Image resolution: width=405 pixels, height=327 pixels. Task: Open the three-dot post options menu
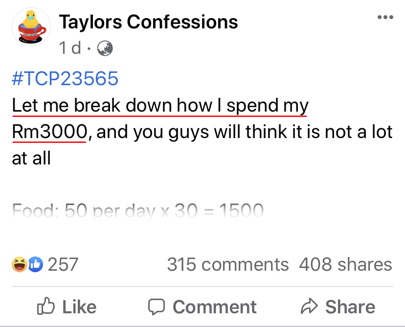click(x=385, y=18)
